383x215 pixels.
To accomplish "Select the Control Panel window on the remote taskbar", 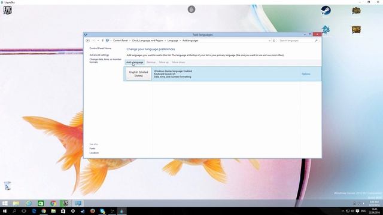I will 78,203.
